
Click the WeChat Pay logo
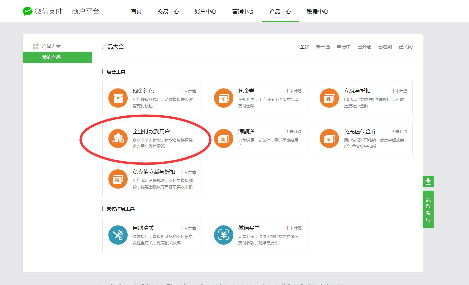click(x=27, y=11)
